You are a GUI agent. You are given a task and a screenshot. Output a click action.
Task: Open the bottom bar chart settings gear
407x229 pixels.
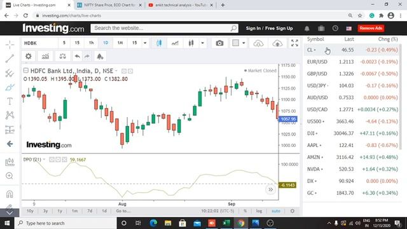[293, 211]
